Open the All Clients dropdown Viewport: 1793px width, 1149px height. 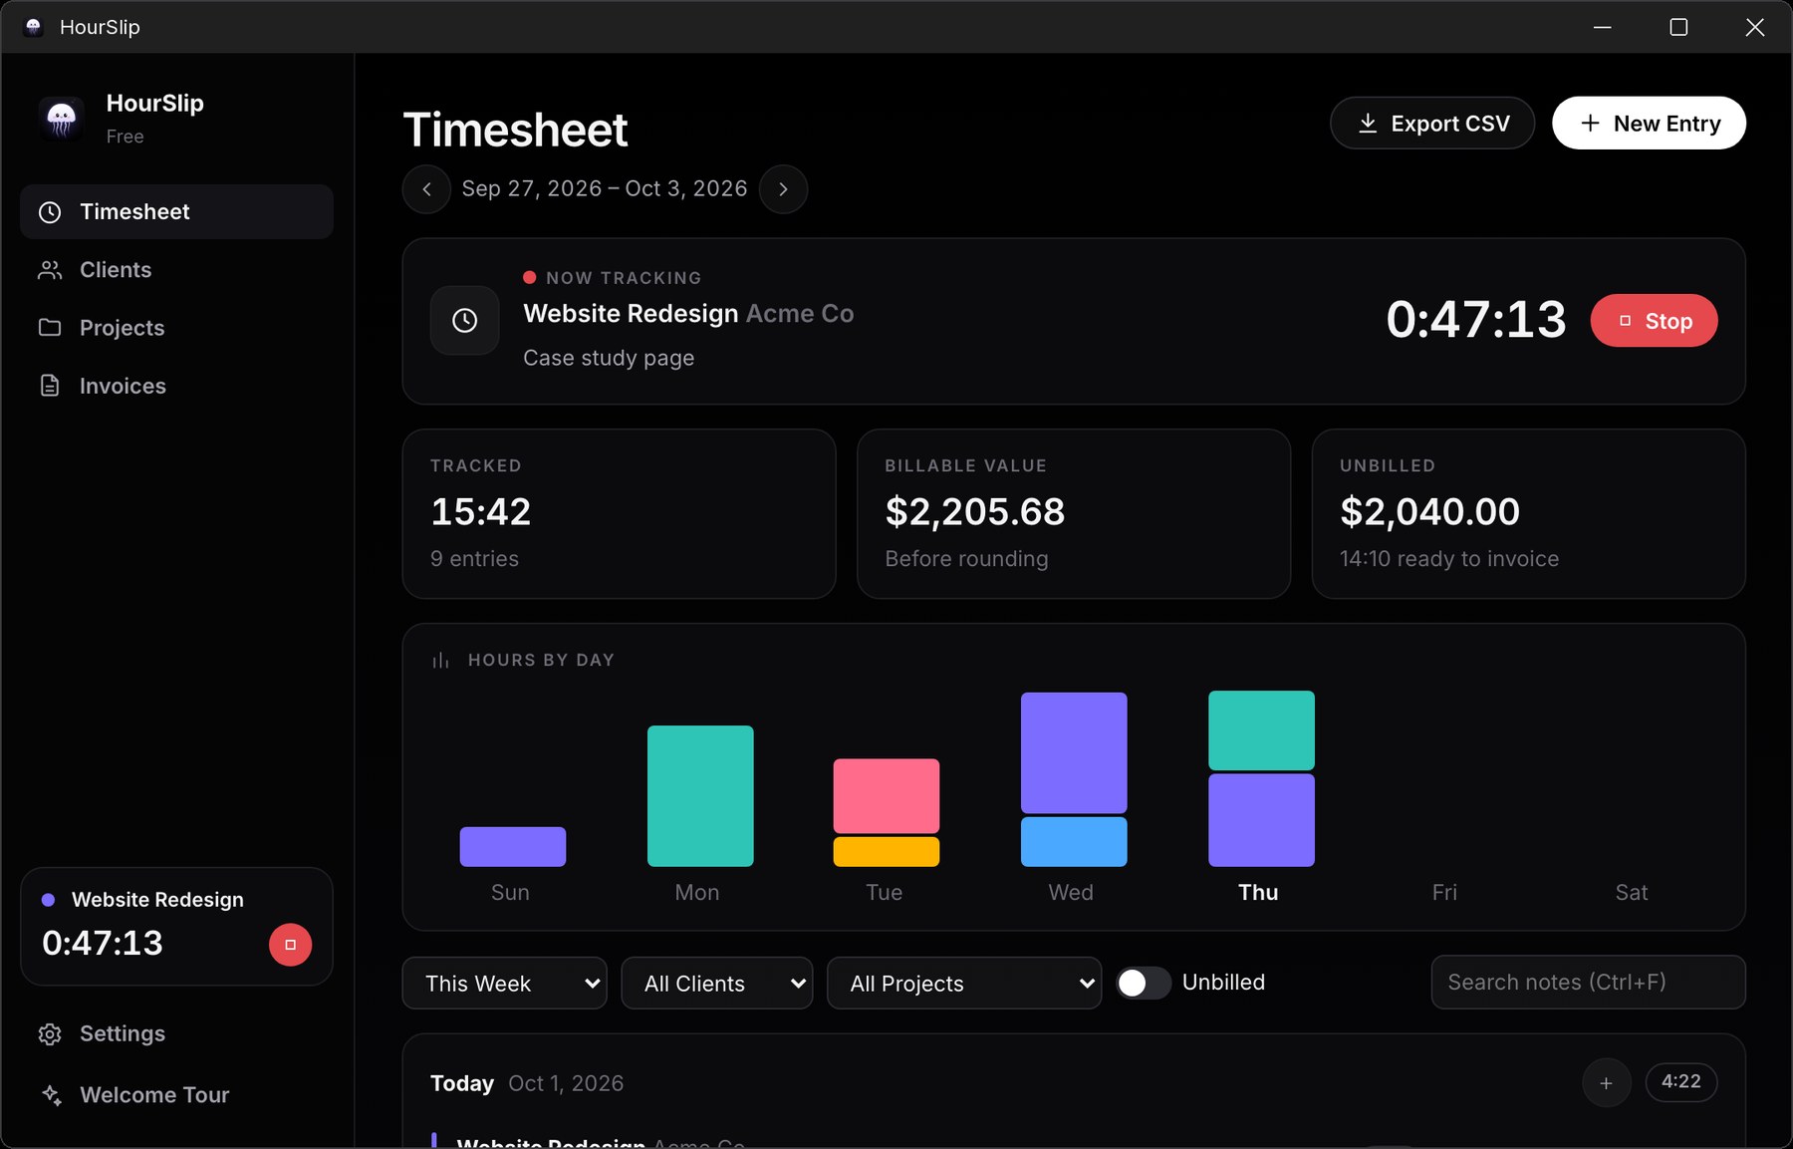717,984
